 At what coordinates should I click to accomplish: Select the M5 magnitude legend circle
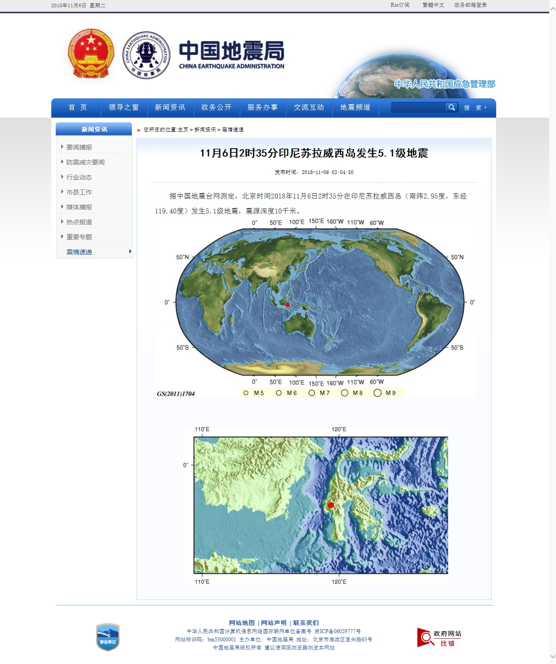click(x=247, y=393)
